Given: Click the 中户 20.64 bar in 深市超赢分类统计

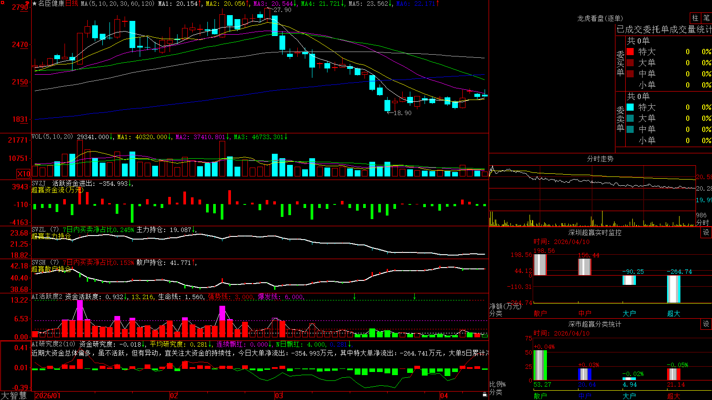Looking at the screenshot, I should coord(585,374).
